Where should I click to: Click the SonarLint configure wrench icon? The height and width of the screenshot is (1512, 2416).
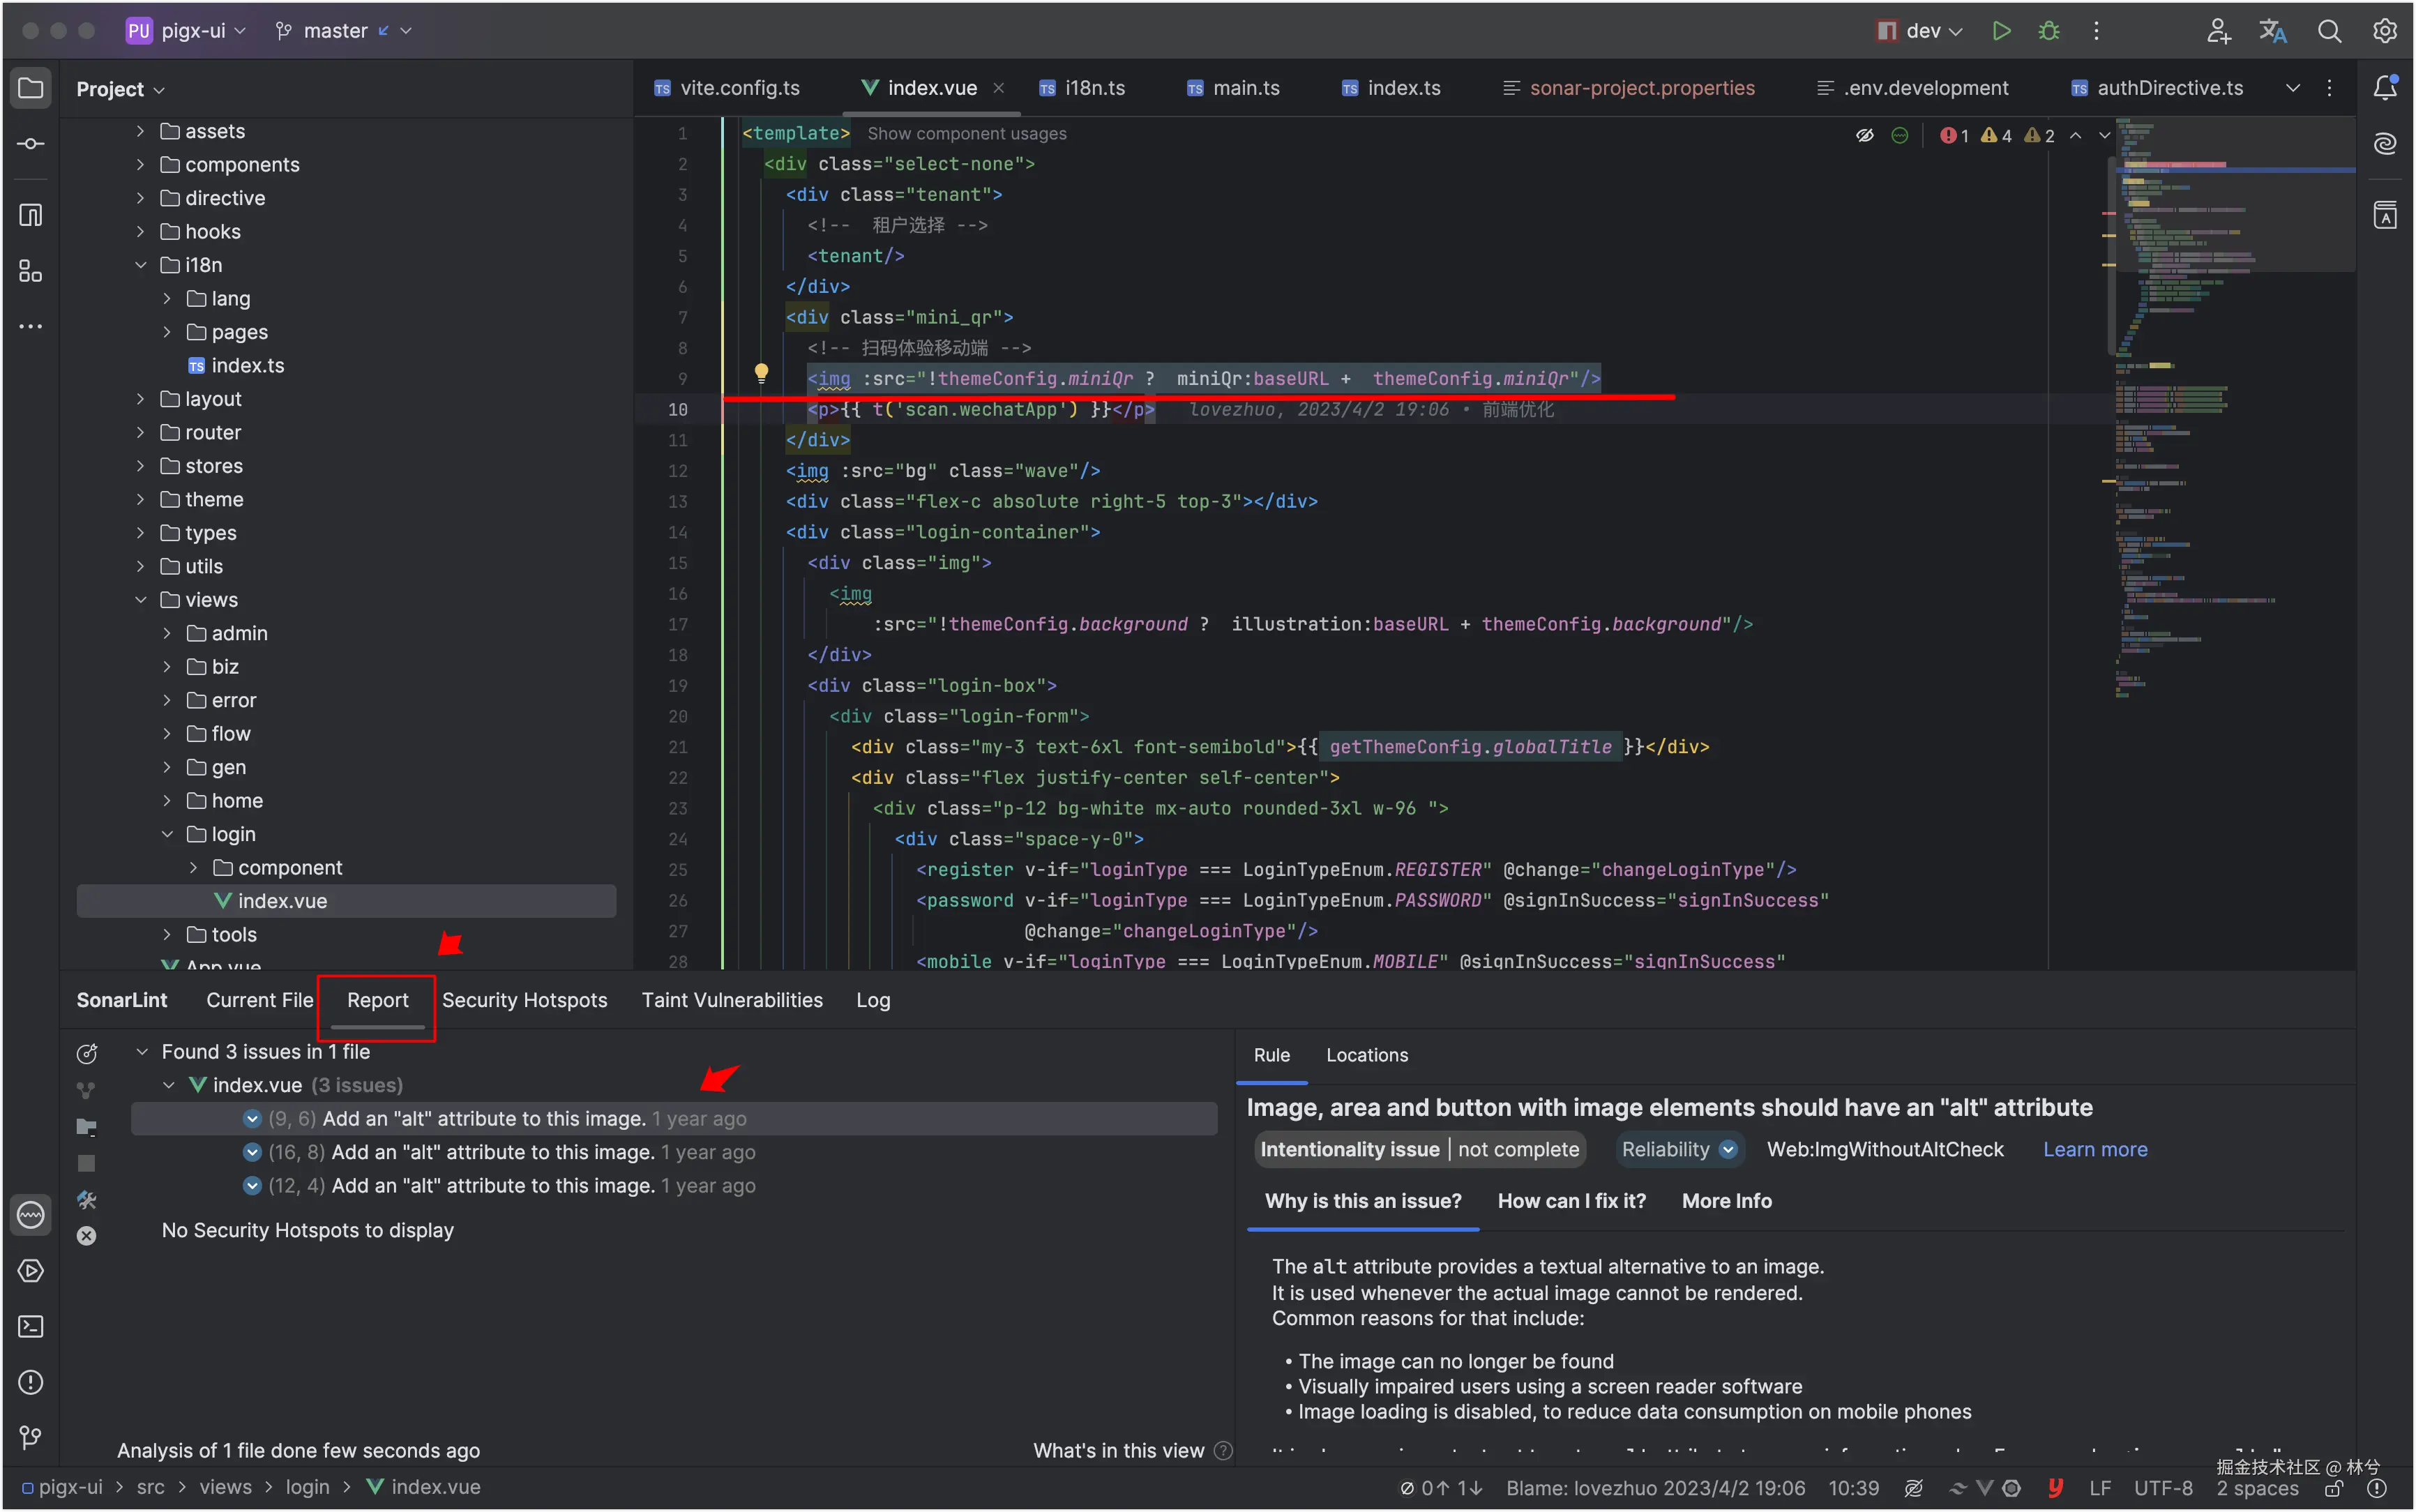pyautogui.click(x=87, y=1200)
